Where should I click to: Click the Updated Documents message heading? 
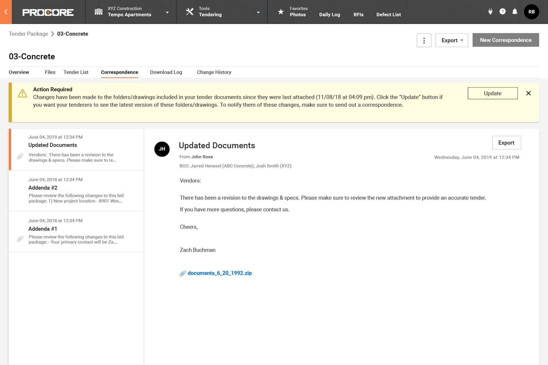(x=217, y=145)
